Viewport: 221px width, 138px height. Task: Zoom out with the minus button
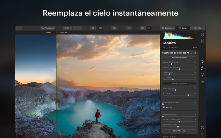[x=75, y=28]
